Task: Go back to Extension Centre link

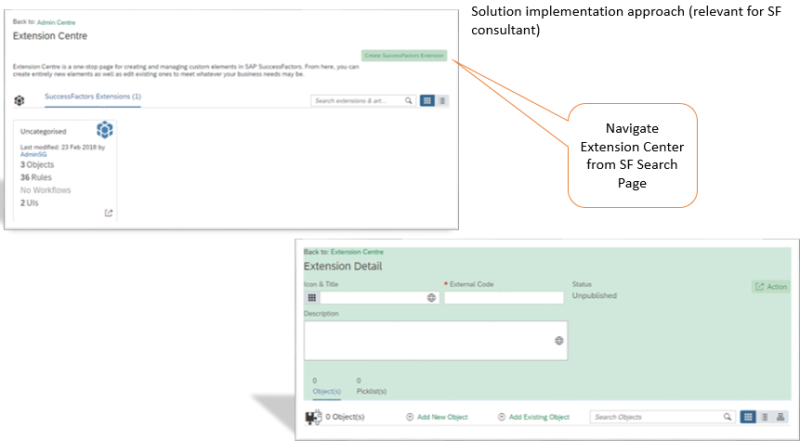Action: click(357, 252)
